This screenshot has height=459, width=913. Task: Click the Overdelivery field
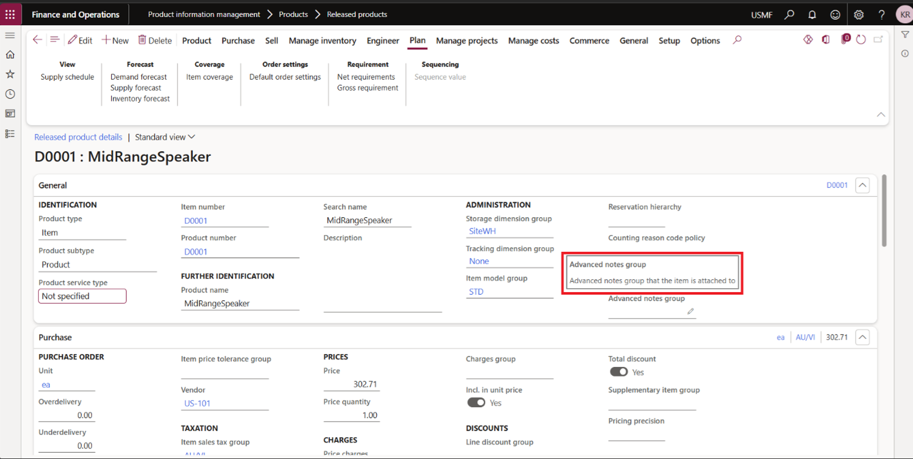click(67, 415)
